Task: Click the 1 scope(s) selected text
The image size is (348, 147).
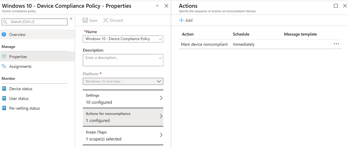Action: coord(104,139)
